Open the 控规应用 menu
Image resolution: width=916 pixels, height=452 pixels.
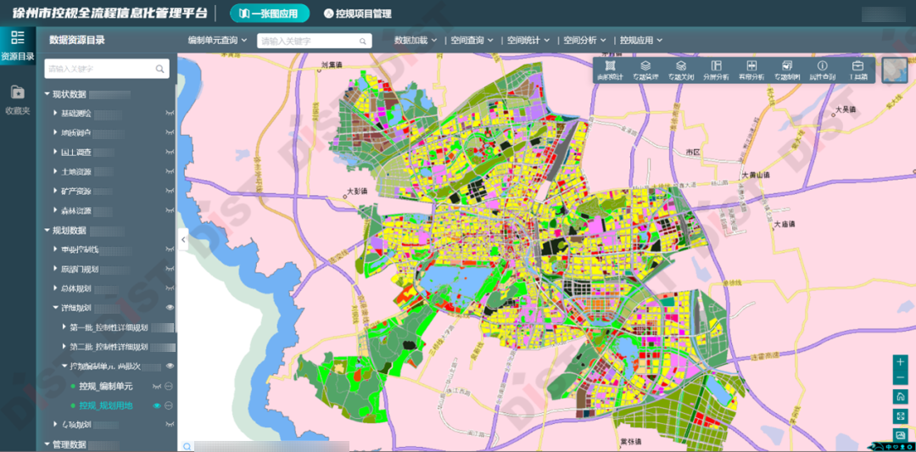point(641,41)
